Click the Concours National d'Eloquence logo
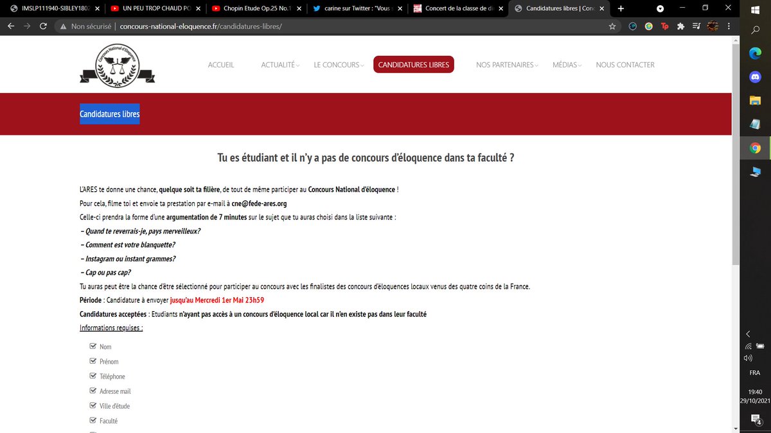 [x=117, y=65]
